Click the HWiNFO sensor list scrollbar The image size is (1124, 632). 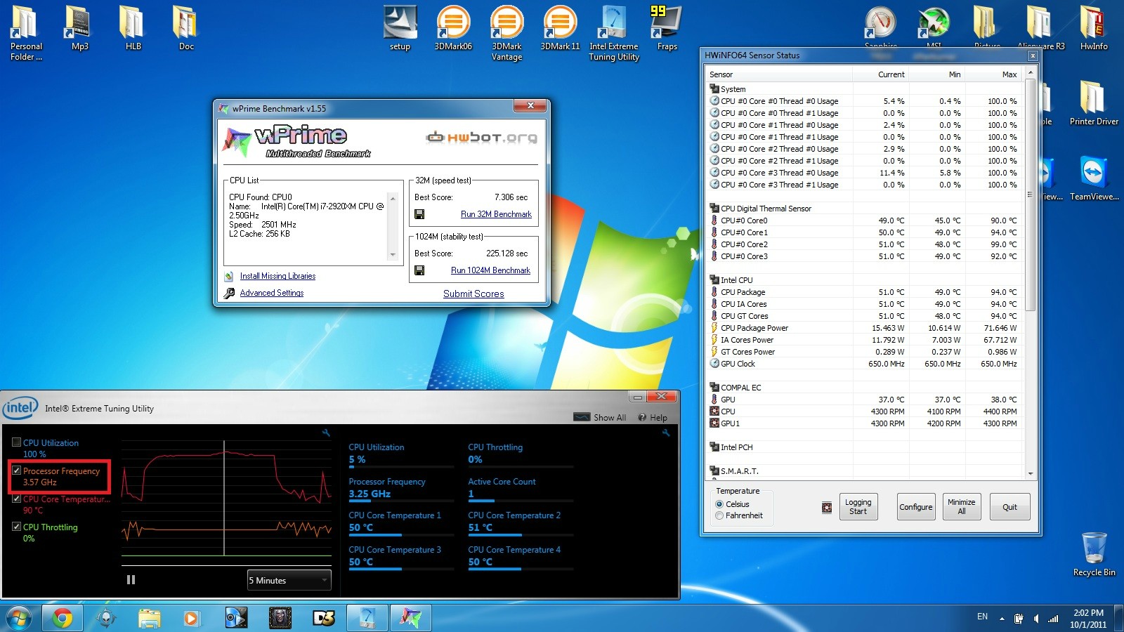coord(1031,195)
